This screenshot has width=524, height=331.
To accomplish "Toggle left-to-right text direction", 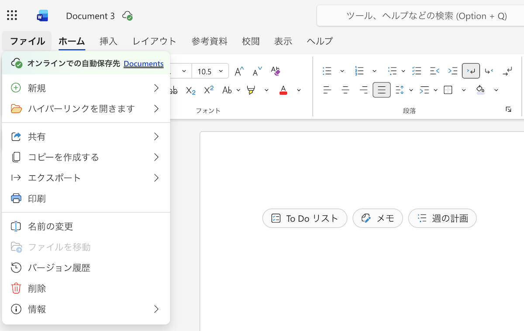I will (471, 71).
